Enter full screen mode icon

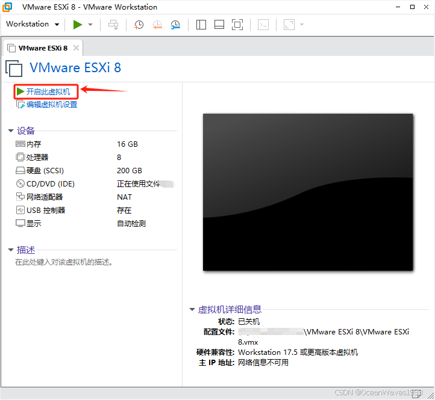(x=237, y=25)
